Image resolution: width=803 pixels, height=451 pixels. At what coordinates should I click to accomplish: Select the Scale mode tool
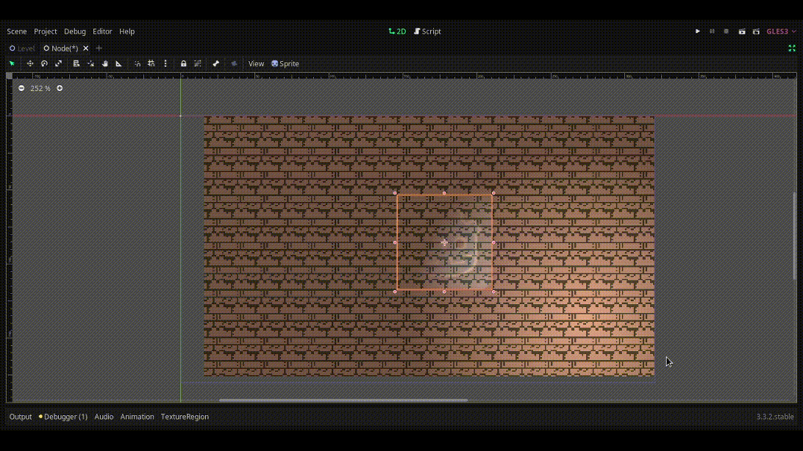59,64
